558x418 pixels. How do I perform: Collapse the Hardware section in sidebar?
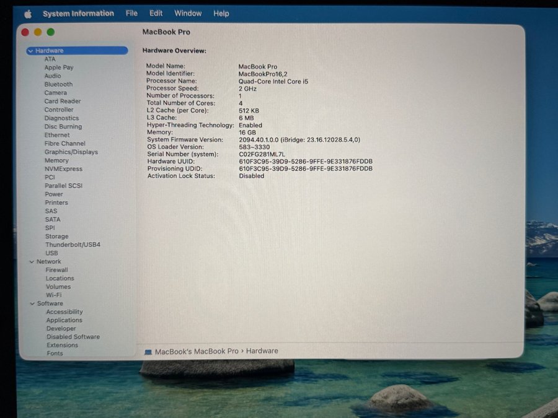(30, 51)
